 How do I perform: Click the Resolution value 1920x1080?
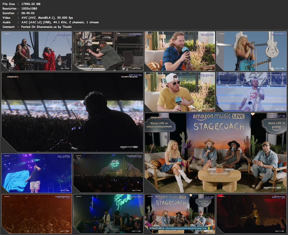[x=29, y=9]
